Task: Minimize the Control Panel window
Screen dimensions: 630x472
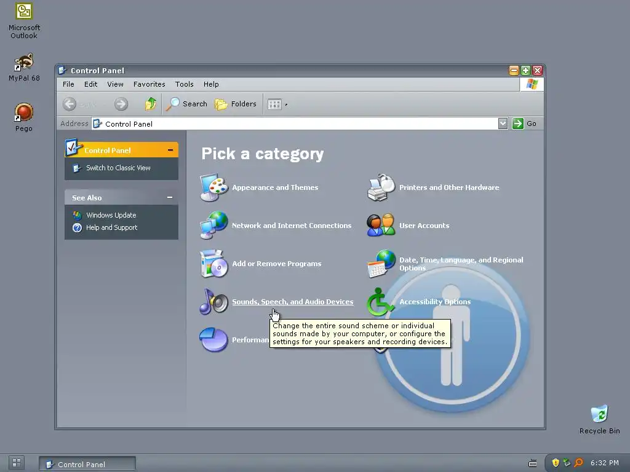Action: 514,71
